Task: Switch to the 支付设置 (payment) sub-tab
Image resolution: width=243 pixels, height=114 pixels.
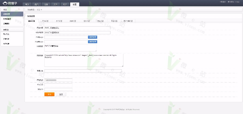Action: pos(59,21)
